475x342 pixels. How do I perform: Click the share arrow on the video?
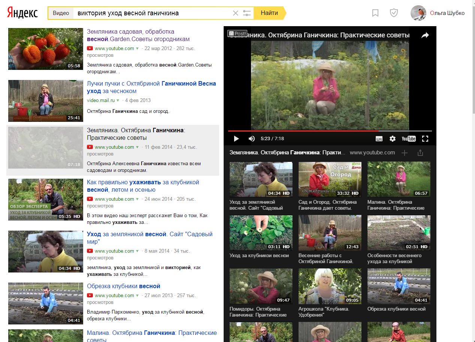click(x=425, y=35)
